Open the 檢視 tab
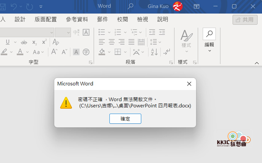This screenshot has height=163, width=262. coord(143,19)
